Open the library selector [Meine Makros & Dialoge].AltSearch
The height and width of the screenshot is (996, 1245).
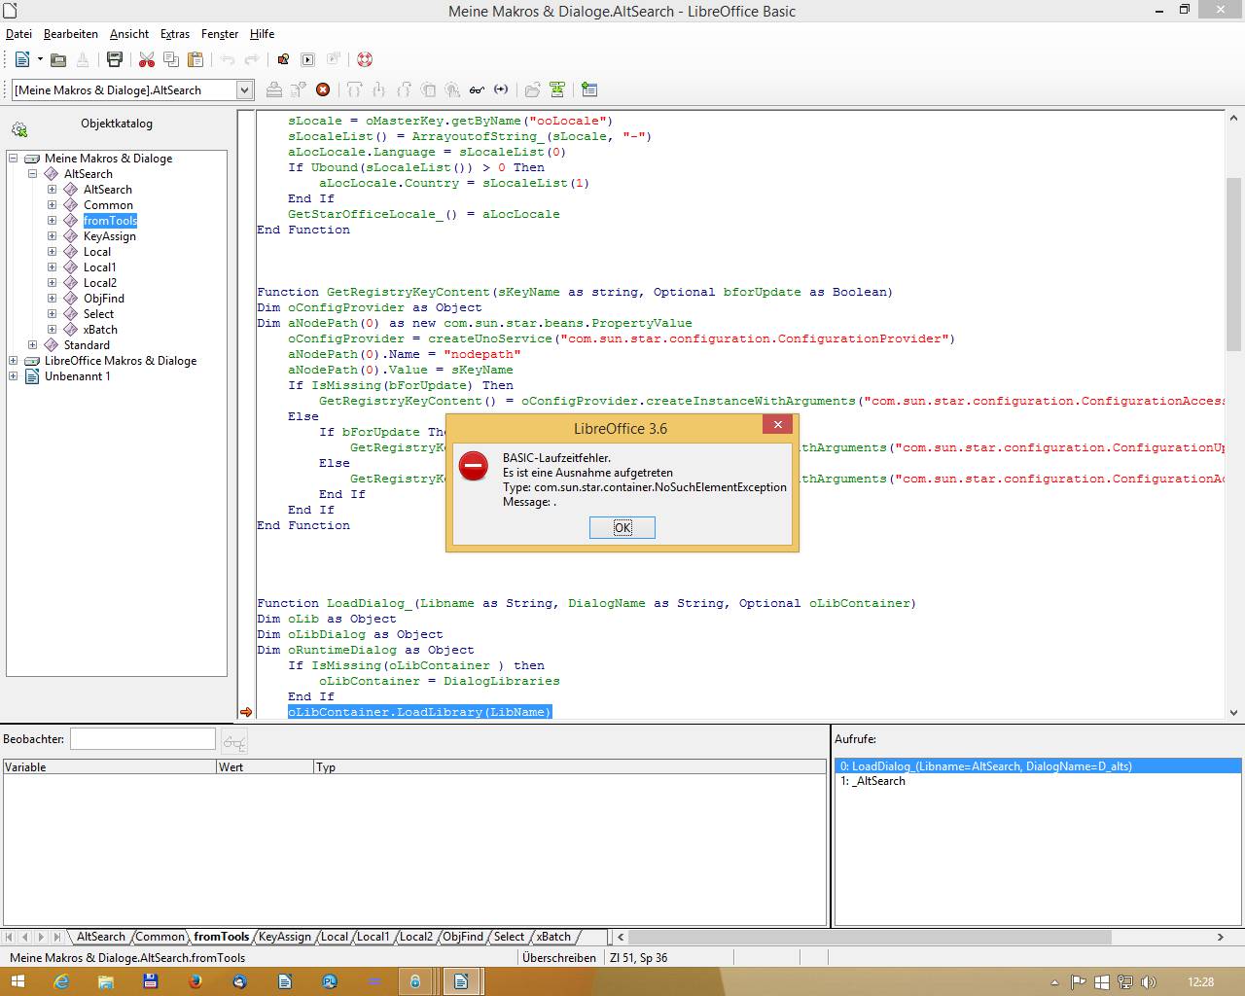(132, 89)
